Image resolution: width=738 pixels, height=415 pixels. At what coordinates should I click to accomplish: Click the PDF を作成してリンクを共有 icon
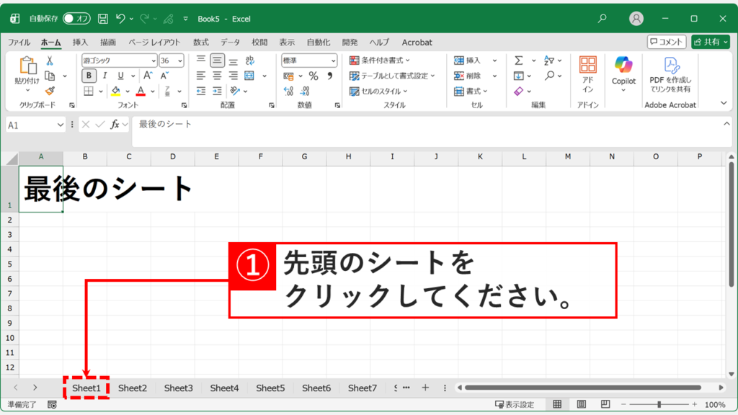click(672, 72)
